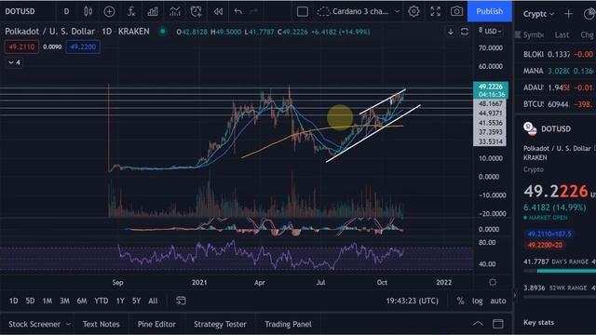This screenshot has height=335, width=596.
Task: Open the D timeframe interval selector
Action: point(66,11)
